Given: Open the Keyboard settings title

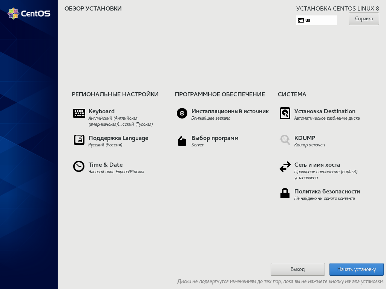Looking at the screenshot, I should [x=101, y=111].
